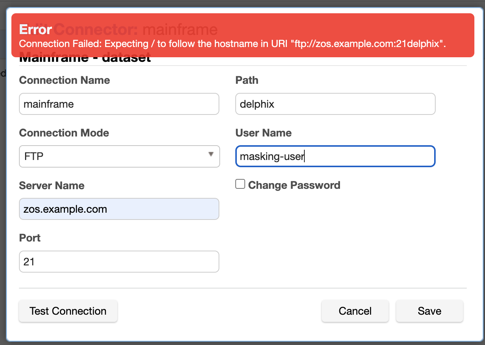485x345 pixels.
Task: Click the Change Password label text
Action: [x=294, y=185]
